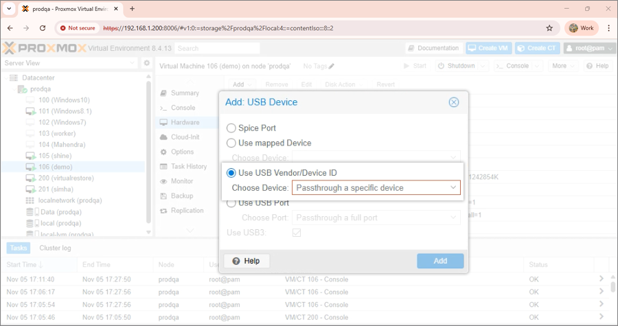
Task: Expand the Server View selector dropdown
Action: coord(133,63)
